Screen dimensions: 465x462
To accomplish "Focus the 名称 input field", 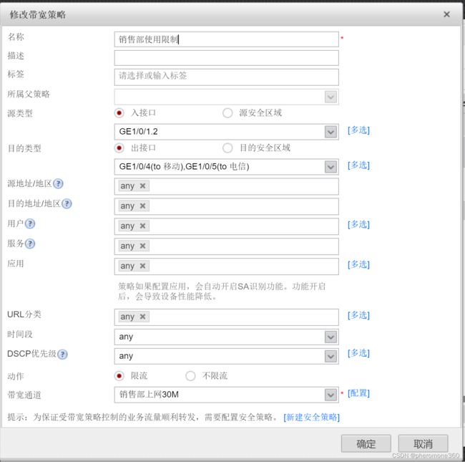I will tap(227, 39).
